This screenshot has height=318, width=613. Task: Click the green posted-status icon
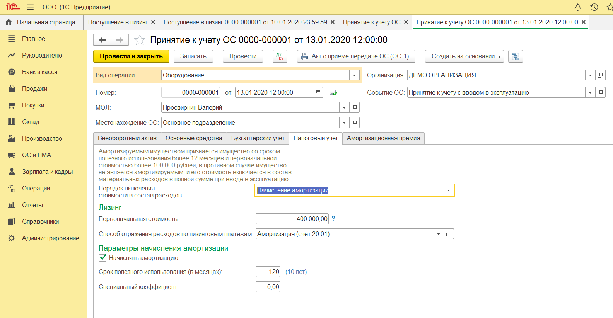point(333,93)
